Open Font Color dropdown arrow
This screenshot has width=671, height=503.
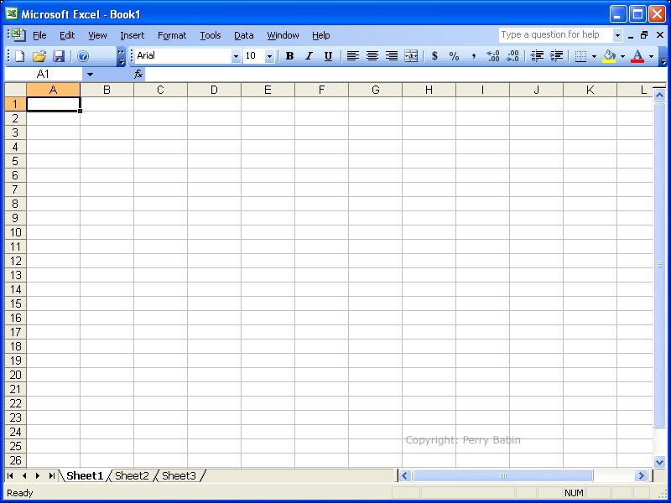click(652, 56)
